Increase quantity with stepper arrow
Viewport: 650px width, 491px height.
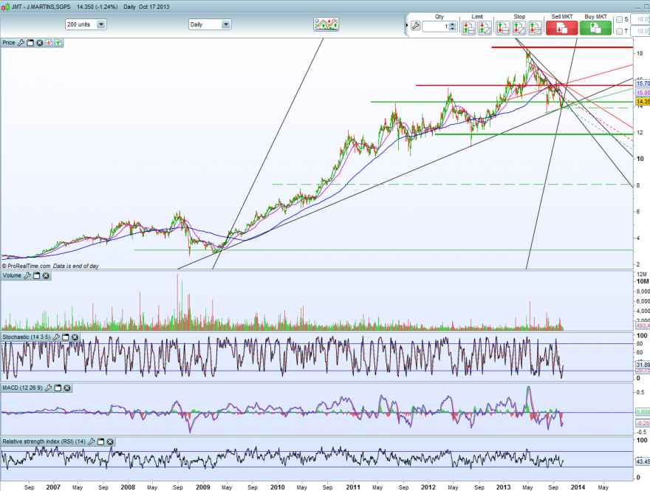coord(452,24)
